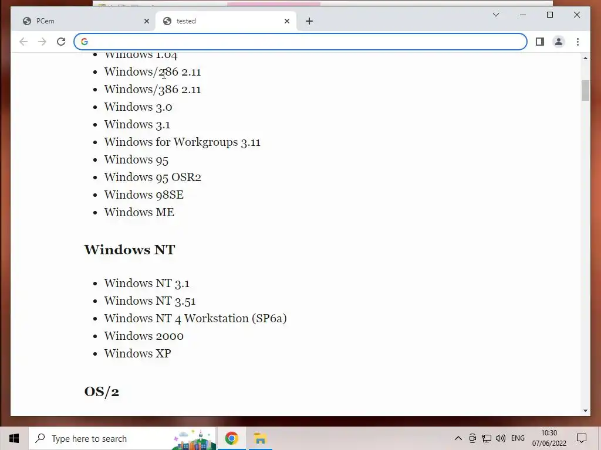Viewport: 601px width, 450px height.
Task: Open the Meet Now tray icon
Action: 472,438
